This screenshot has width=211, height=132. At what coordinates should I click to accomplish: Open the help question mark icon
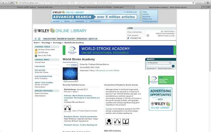click(39, 39)
